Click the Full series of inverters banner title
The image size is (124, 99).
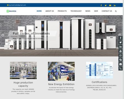(31, 34)
